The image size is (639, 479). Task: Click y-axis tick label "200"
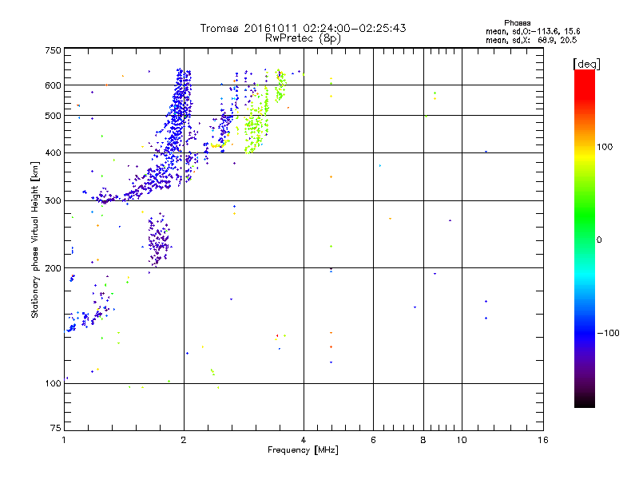click(53, 268)
